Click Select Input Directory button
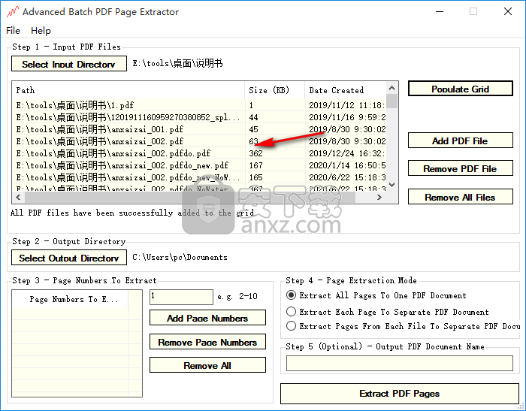 tap(69, 64)
